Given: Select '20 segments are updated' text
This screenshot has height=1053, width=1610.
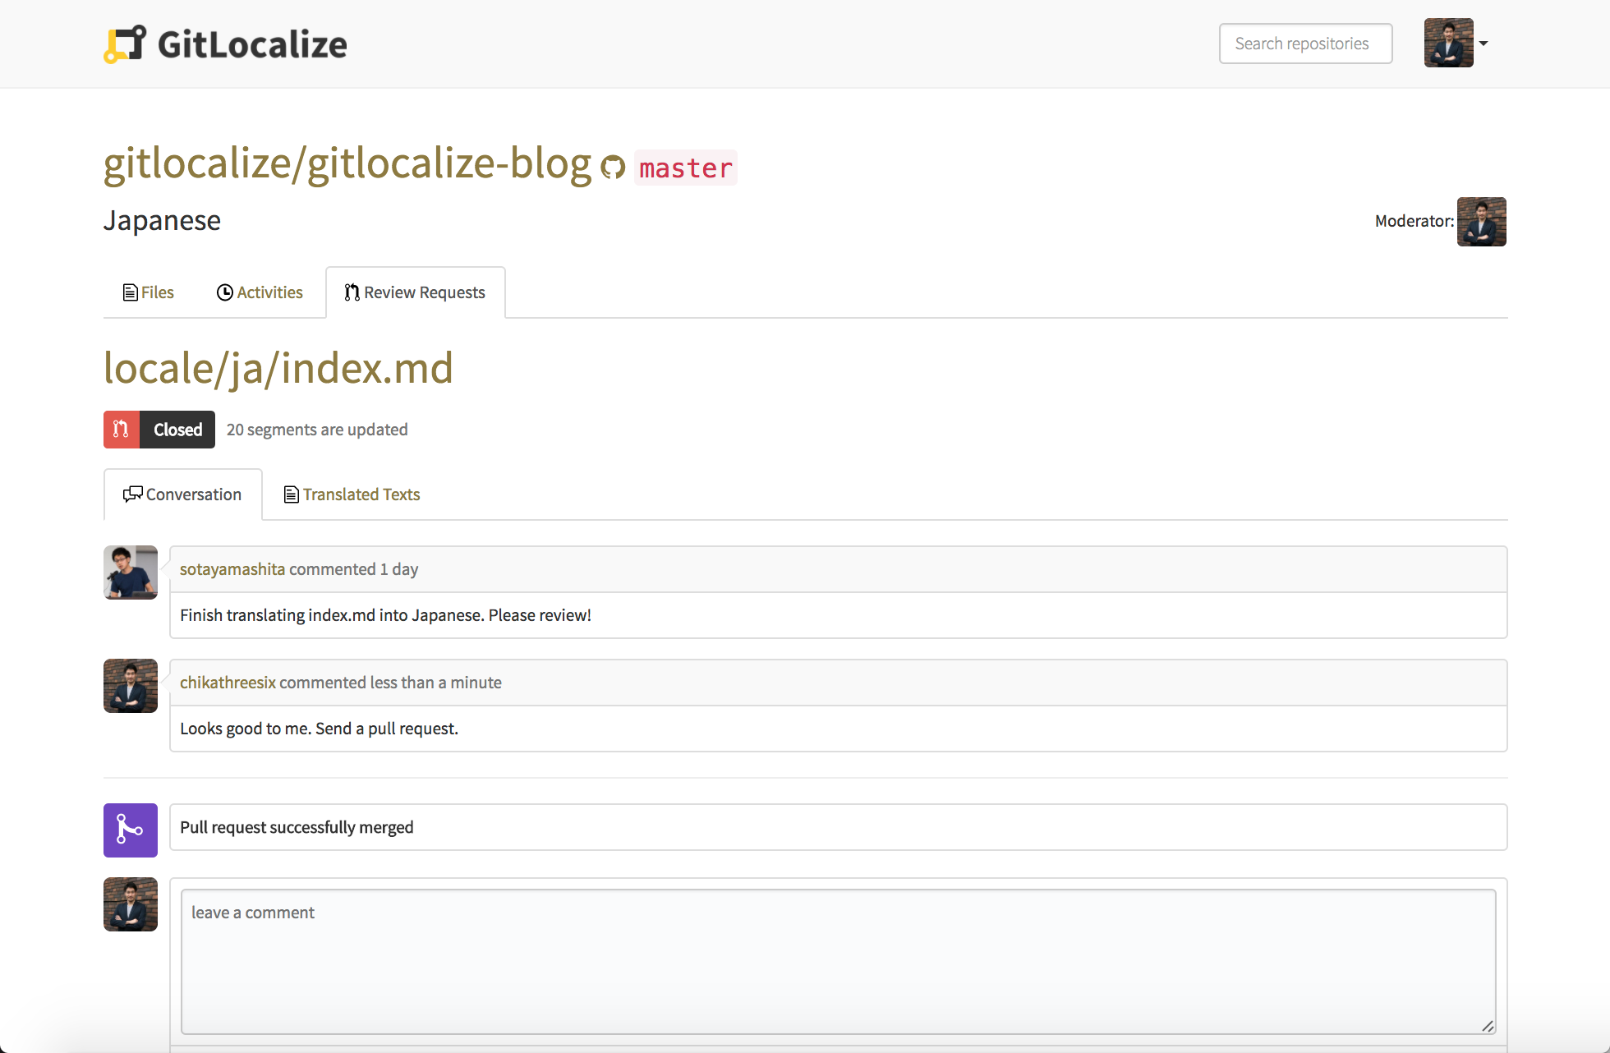Looking at the screenshot, I should tap(317, 430).
